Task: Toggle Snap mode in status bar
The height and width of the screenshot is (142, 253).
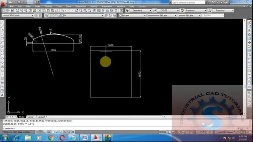Action: coord(37,132)
